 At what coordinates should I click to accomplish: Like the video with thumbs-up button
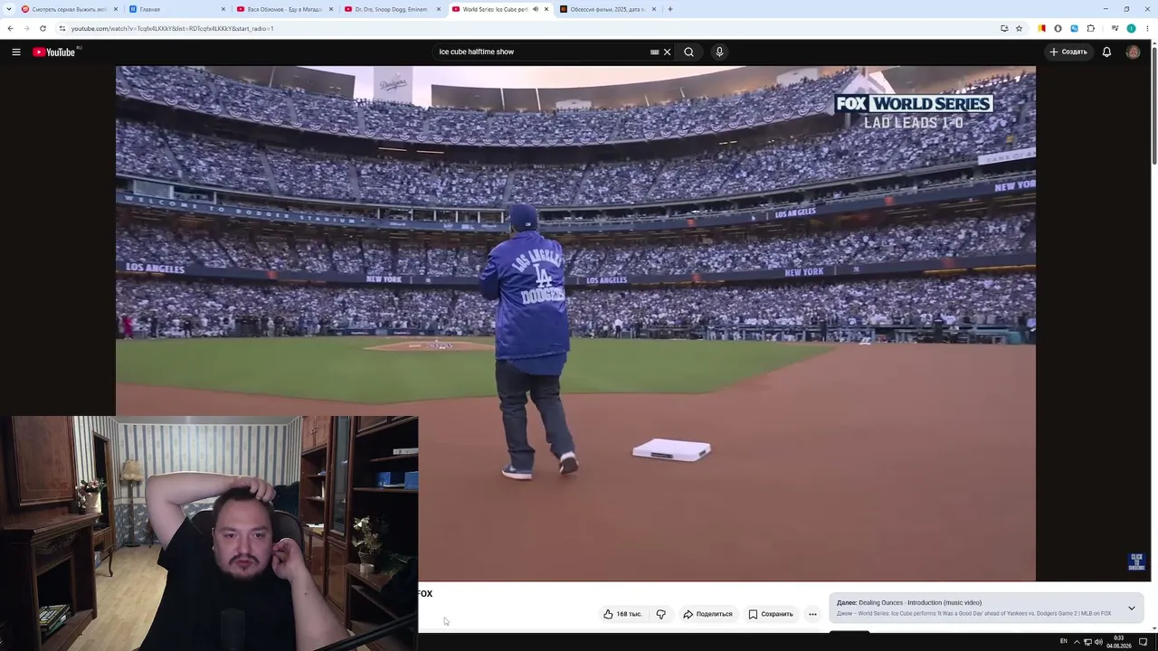622,614
